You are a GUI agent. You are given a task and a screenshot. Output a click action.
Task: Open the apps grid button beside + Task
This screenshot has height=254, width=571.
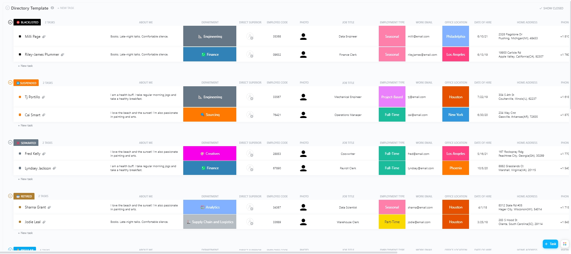[x=565, y=244]
